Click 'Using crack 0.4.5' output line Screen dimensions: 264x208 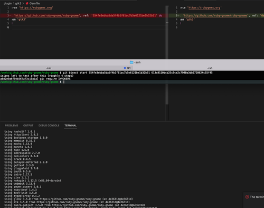pyautogui.click(x=17, y=159)
